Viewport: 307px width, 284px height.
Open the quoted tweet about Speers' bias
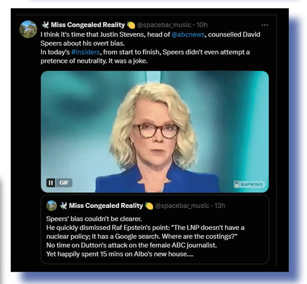tap(154, 229)
